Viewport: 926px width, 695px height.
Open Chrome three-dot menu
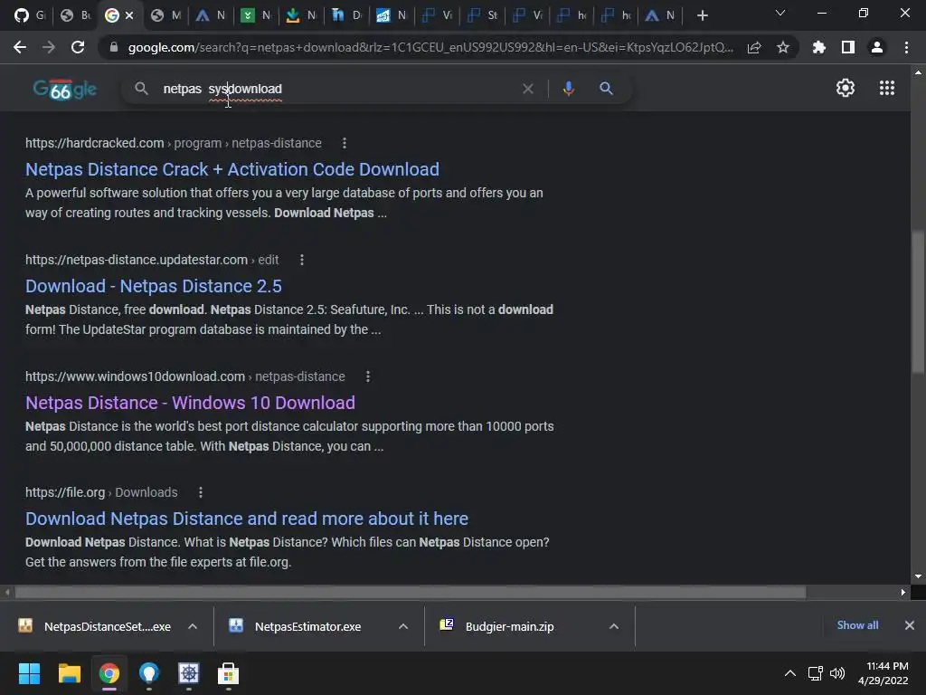906,47
